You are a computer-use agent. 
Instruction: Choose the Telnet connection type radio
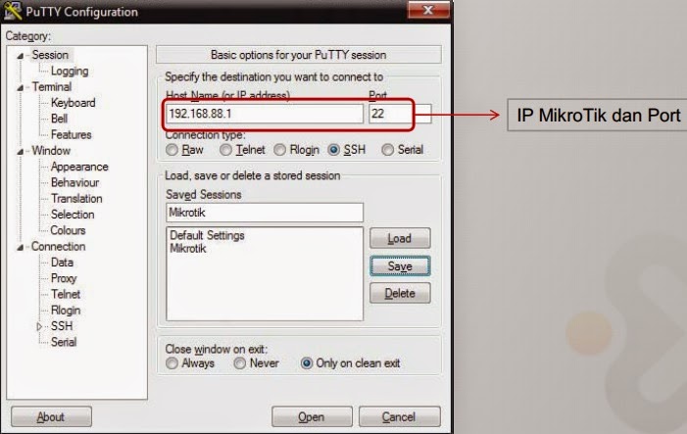tap(226, 150)
